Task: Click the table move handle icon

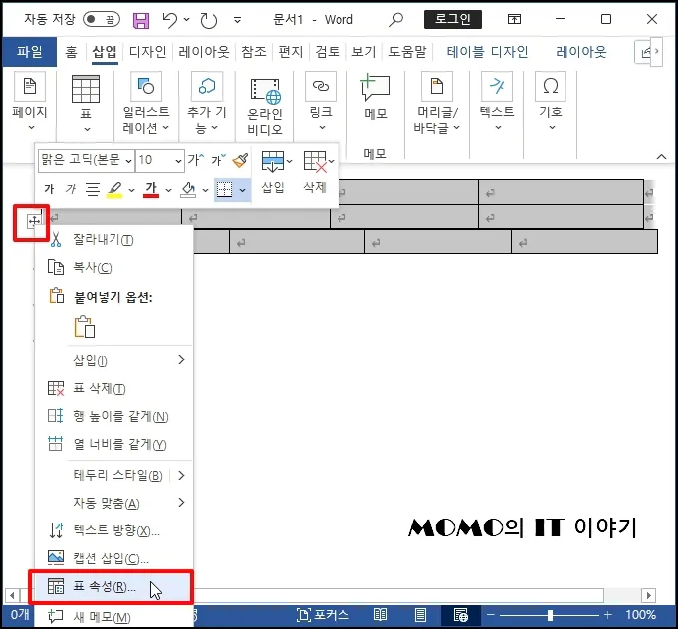Action: click(34, 222)
